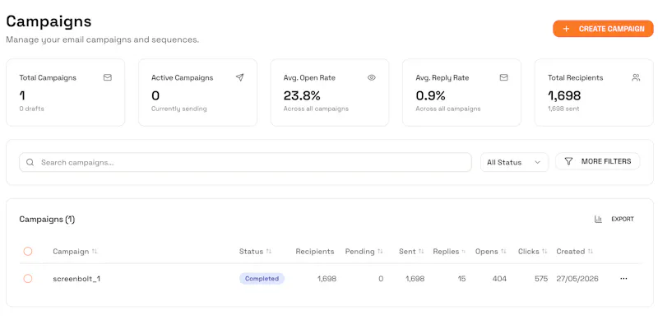658x329 pixels.
Task: Select the screenbolt_1 row checkbox
Action: pos(28,279)
